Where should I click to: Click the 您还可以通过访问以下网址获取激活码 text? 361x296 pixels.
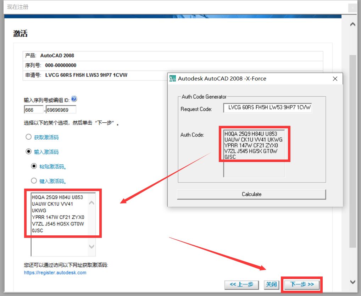[x=66, y=265]
